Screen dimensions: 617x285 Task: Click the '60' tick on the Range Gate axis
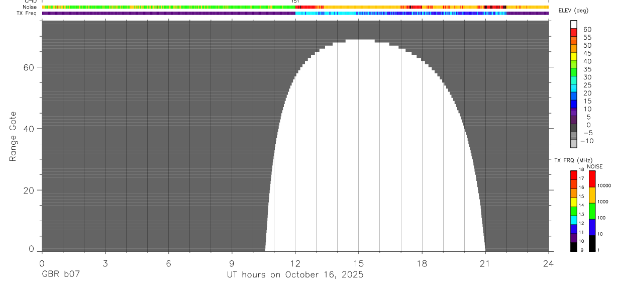(29, 67)
